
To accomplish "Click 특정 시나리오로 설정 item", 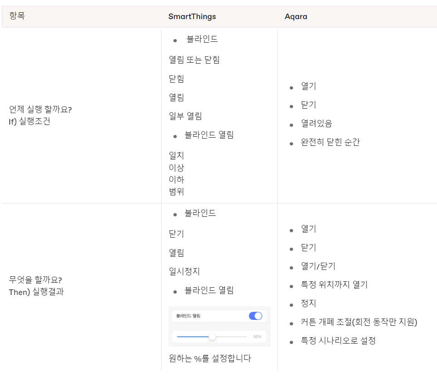I will (338, 341).
